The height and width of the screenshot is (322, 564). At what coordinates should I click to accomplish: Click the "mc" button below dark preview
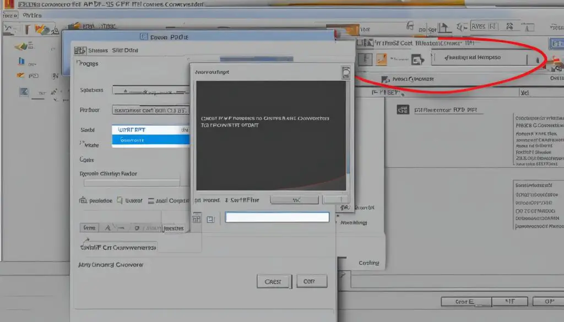[x=294, y=200]
